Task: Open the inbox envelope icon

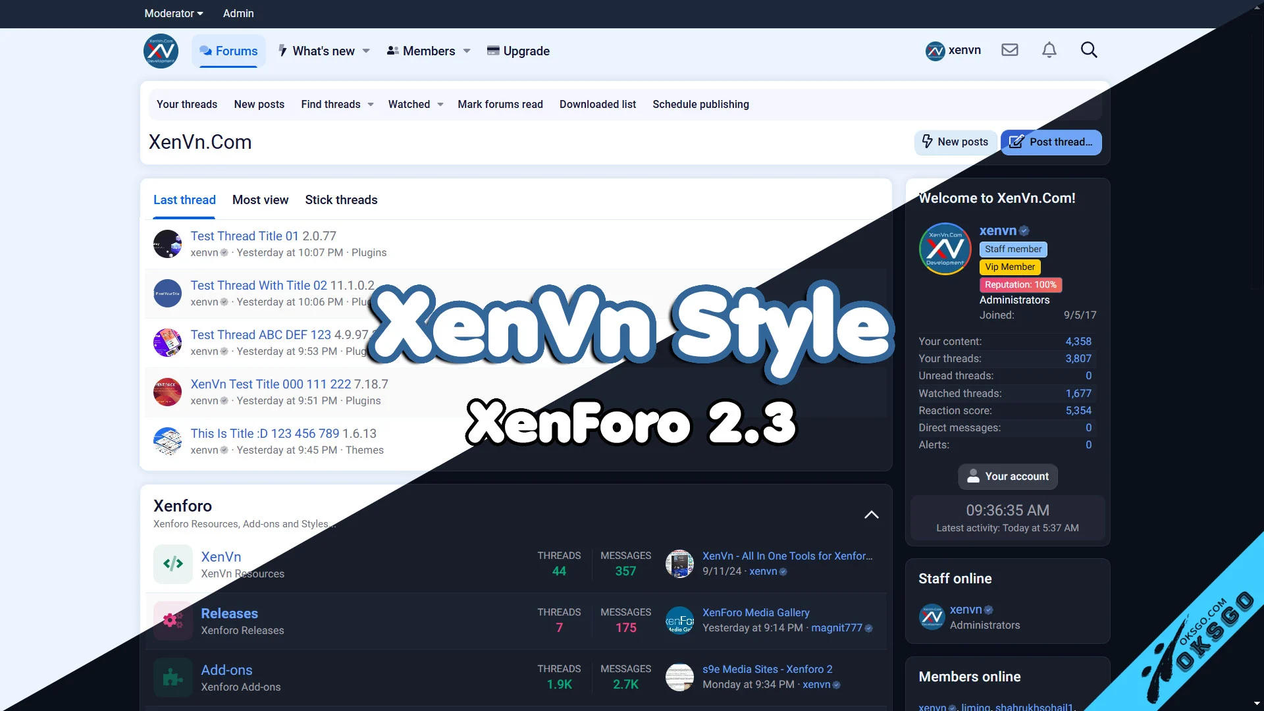Action: click(1010, 50)
